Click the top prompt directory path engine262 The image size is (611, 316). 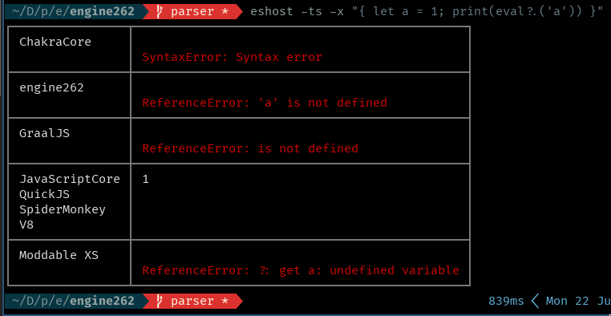coord(73,12)
